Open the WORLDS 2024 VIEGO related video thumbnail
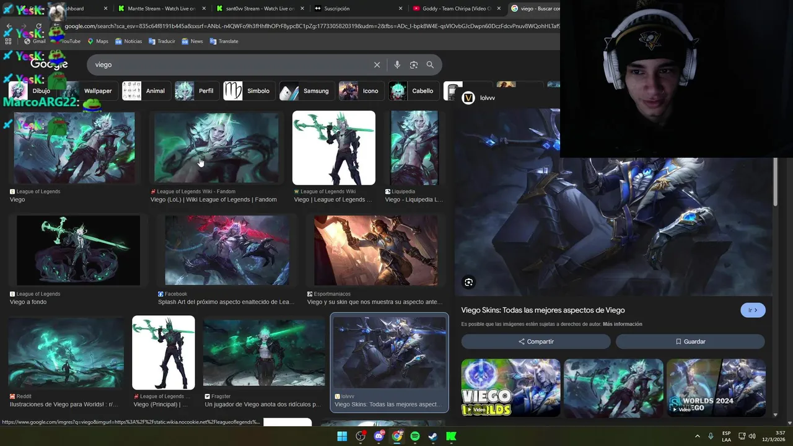 pos(716,388)
